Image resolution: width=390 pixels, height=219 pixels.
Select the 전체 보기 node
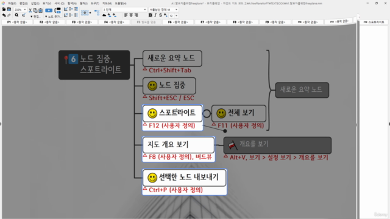pos(238,113)
